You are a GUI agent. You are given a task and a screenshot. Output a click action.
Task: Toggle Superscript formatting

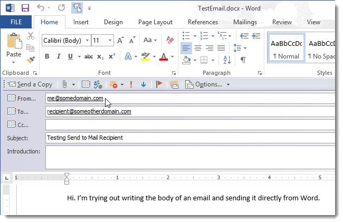tap(112, 56)
